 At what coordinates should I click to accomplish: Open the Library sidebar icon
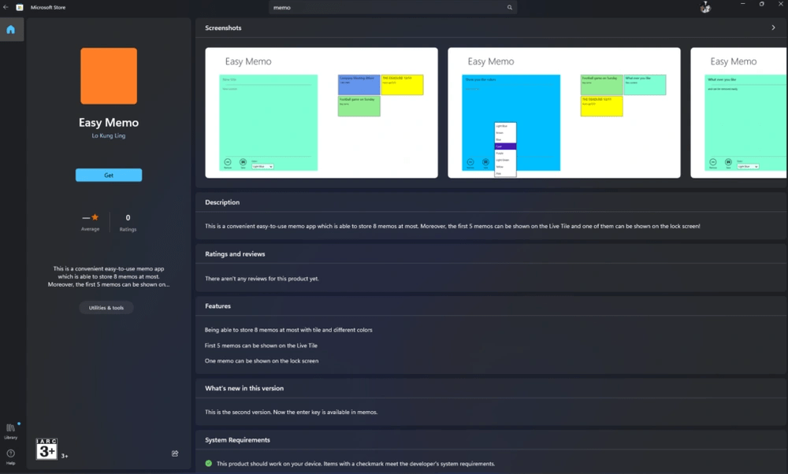[10, 431]
